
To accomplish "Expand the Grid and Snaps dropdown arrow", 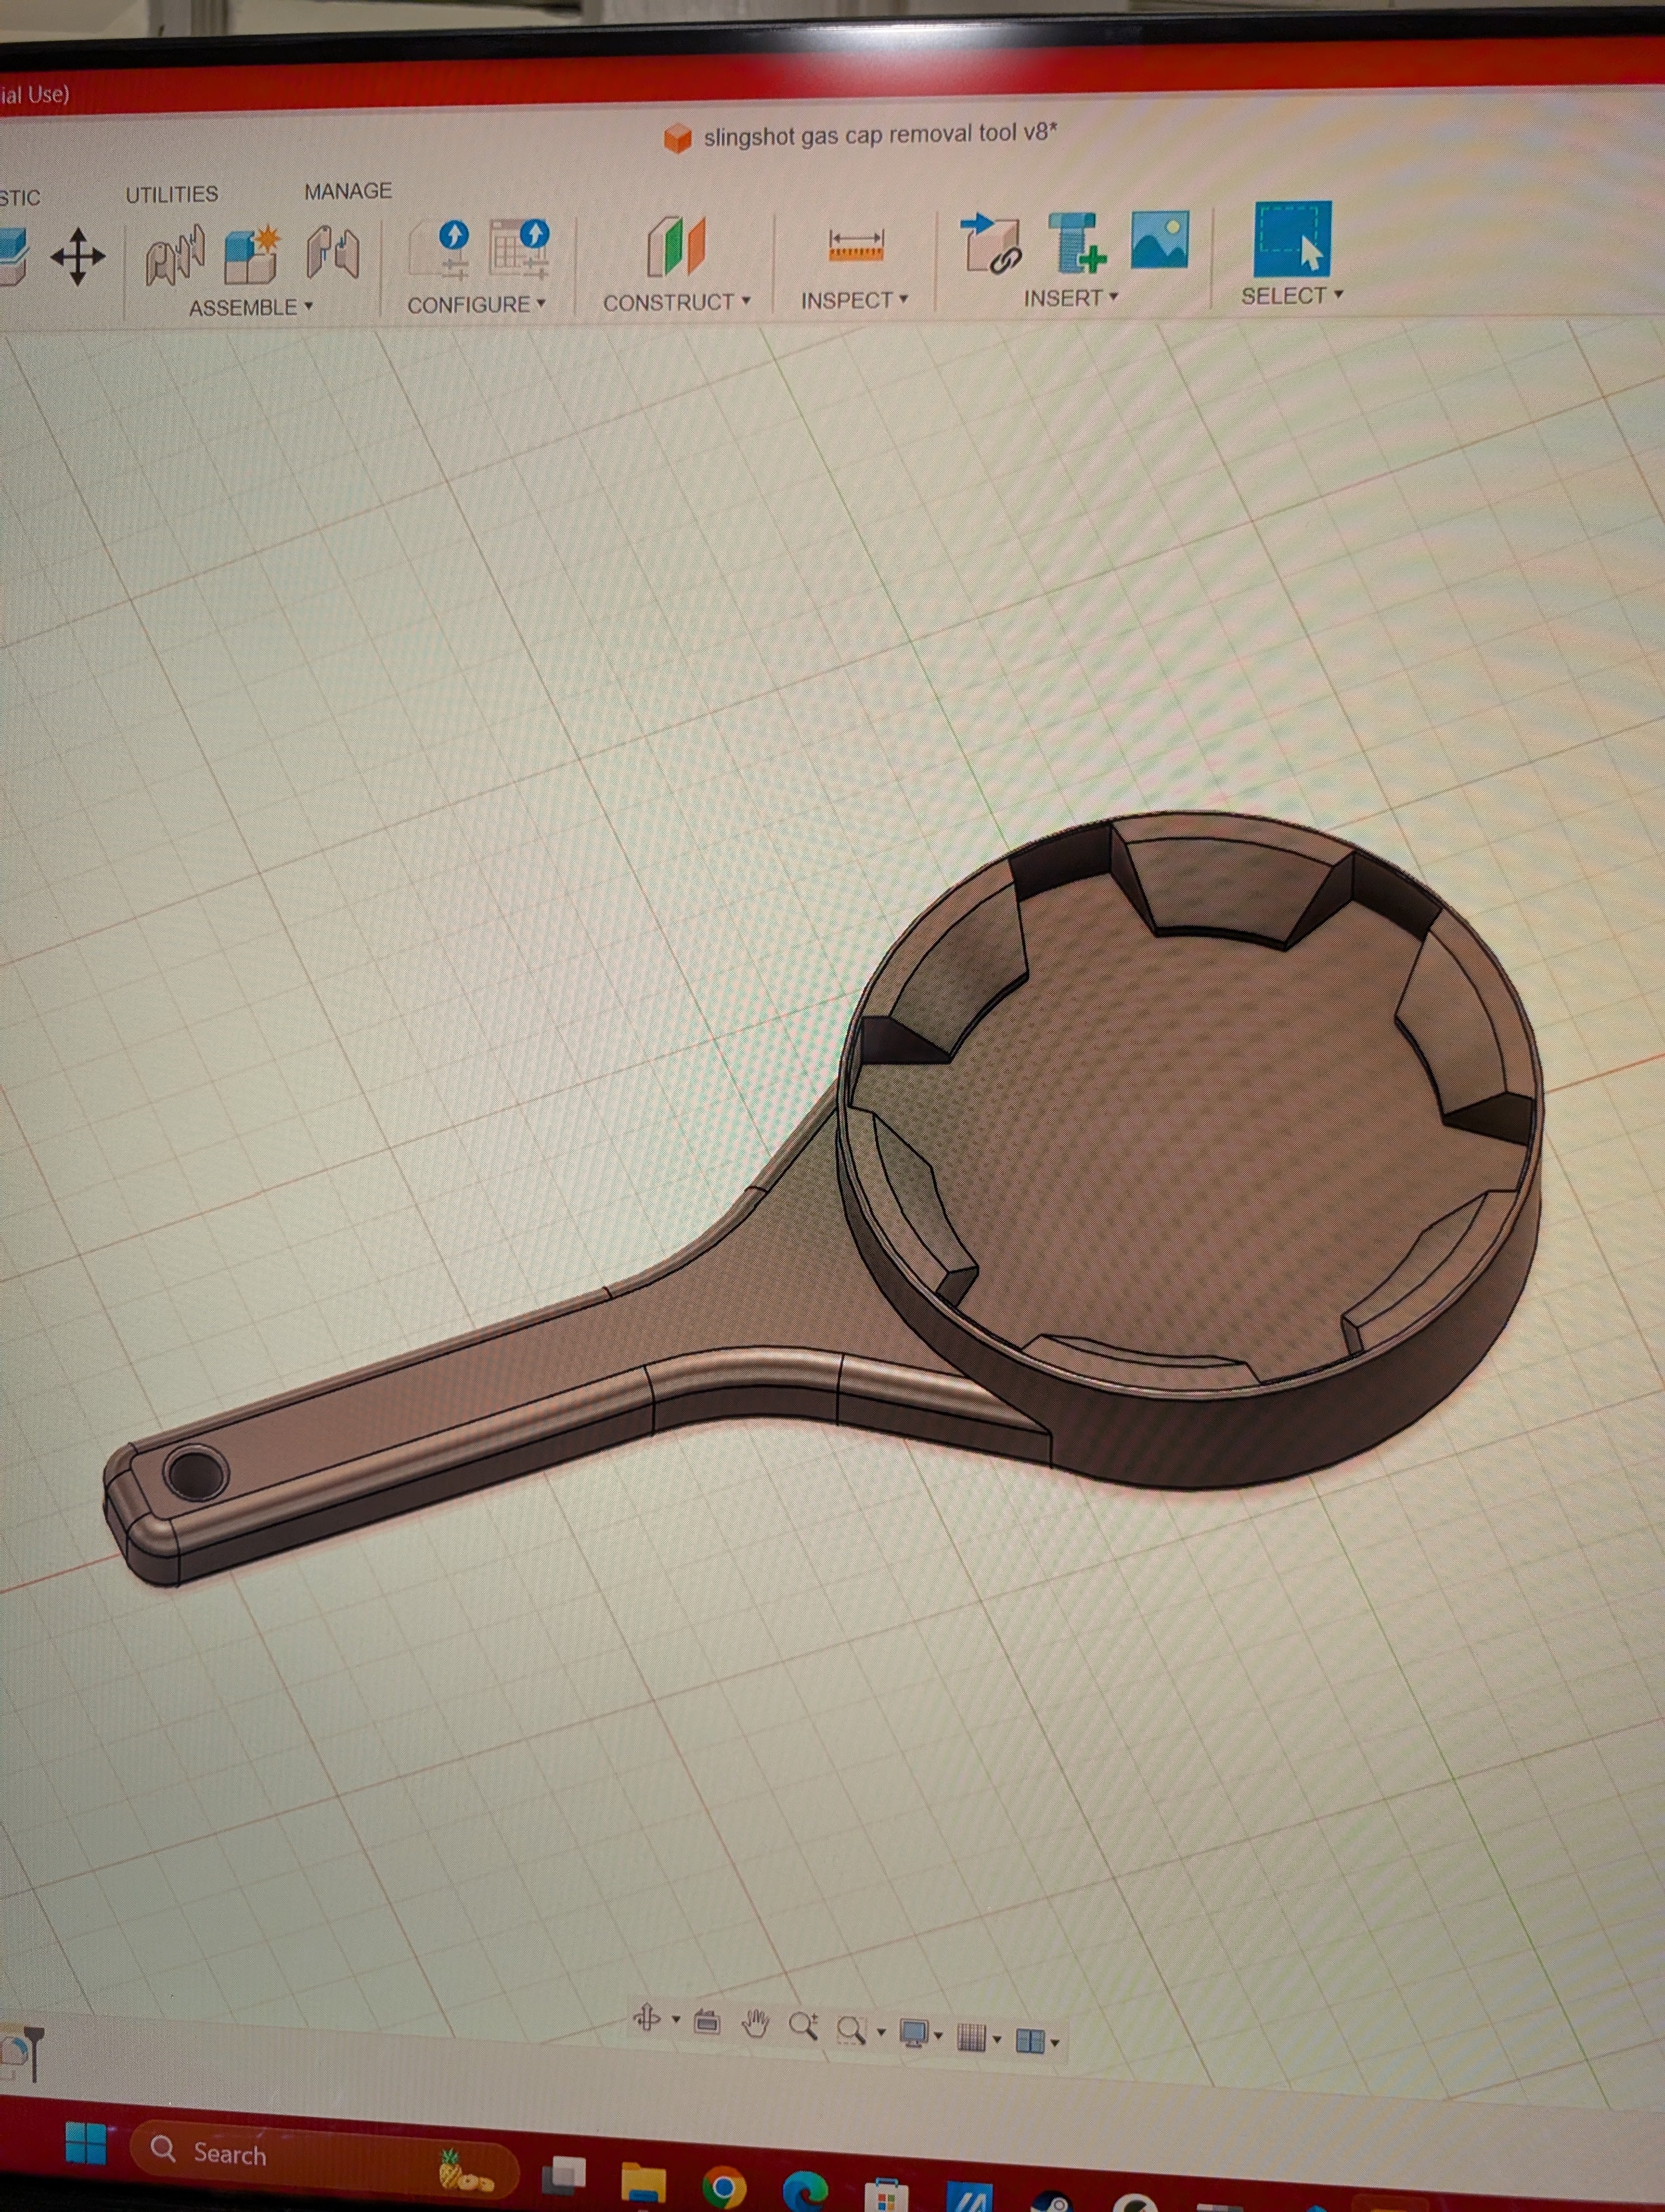I will coord(996,2039).
